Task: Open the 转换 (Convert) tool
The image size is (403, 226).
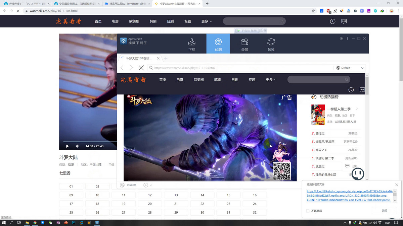Action: pos(271,44)
